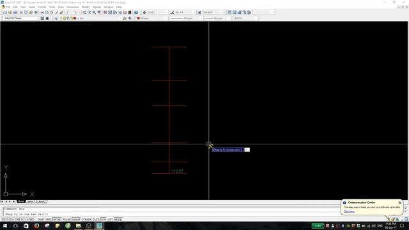
Task: Open the Draw menu
Action: [x=61, y=7]
